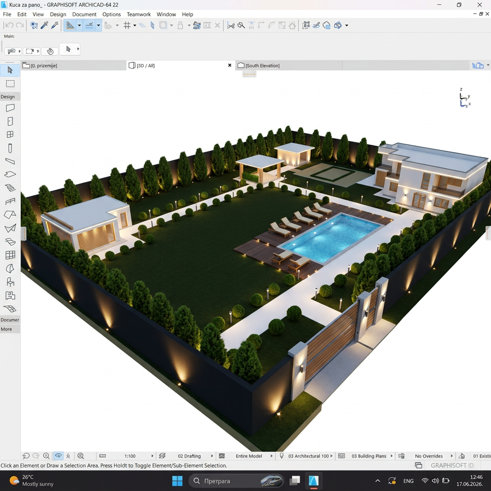
Task: Inject parameters with the syringe icon
Action: coord(55,25)
